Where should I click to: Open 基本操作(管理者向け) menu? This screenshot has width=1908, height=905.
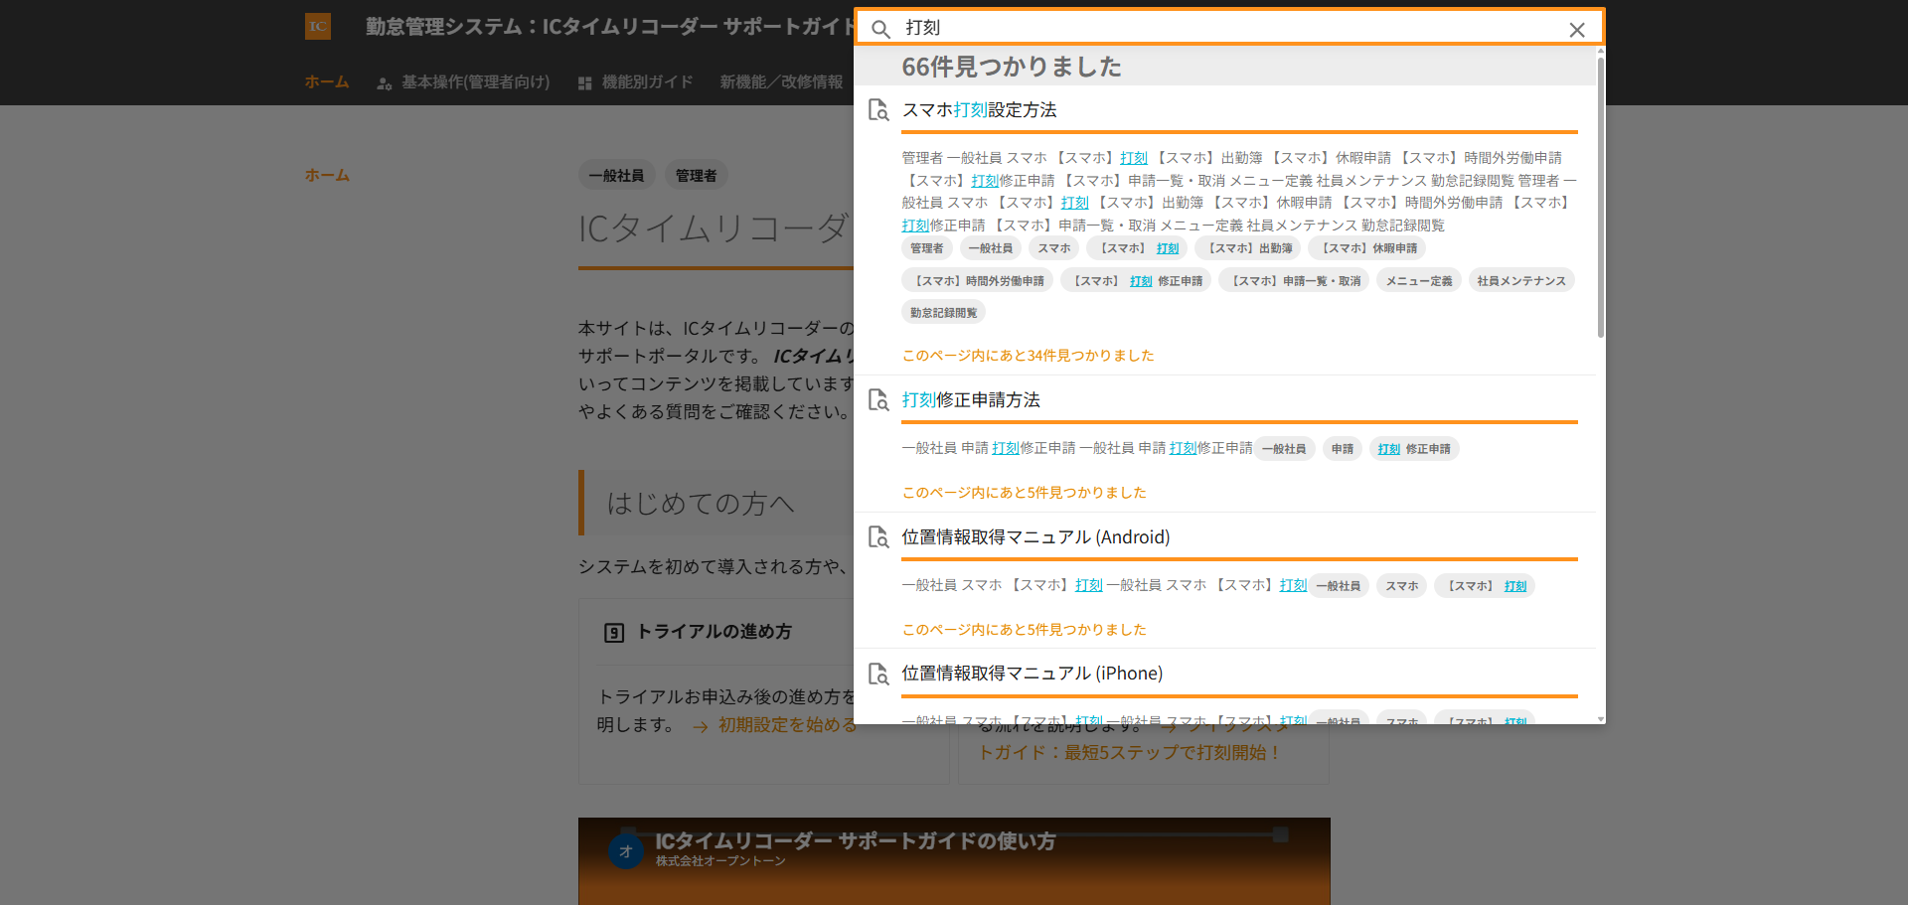464,82
